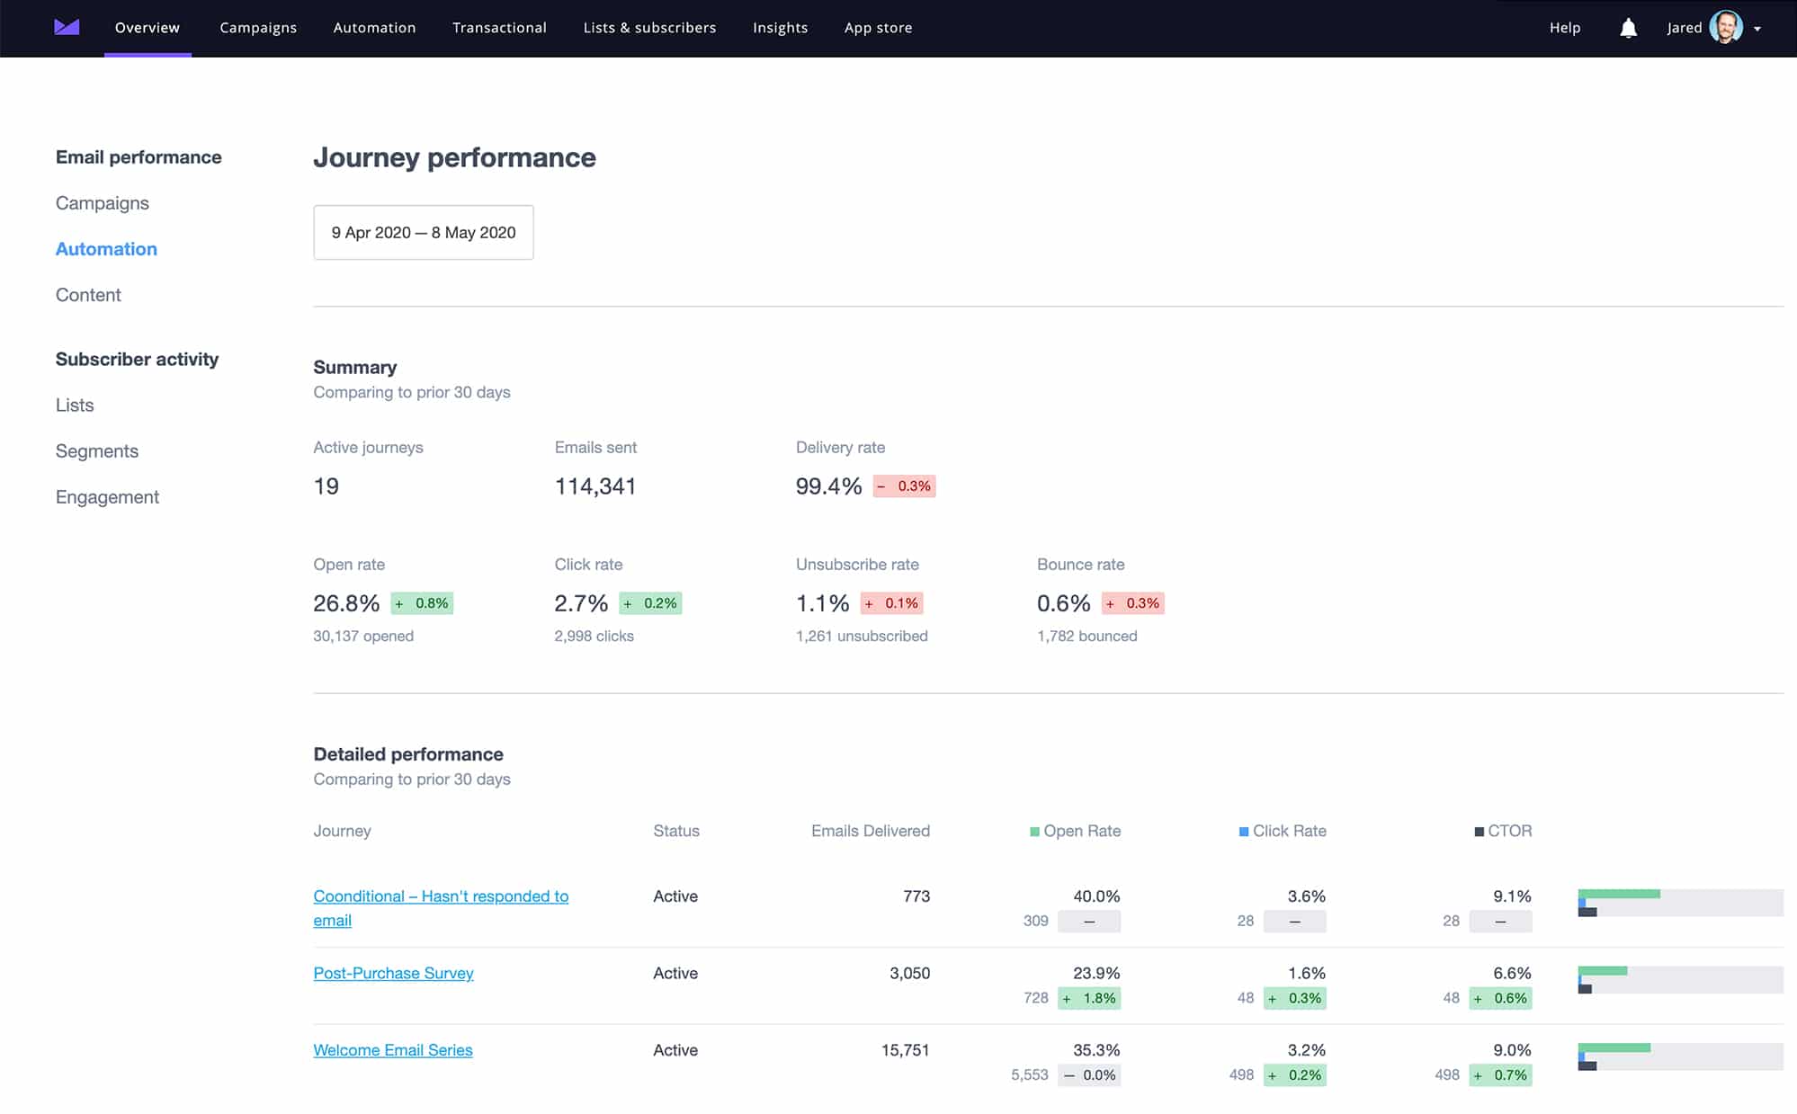
Task: Switch to the Campaigns tab in top navigation
Action: (x=258, y=27)
